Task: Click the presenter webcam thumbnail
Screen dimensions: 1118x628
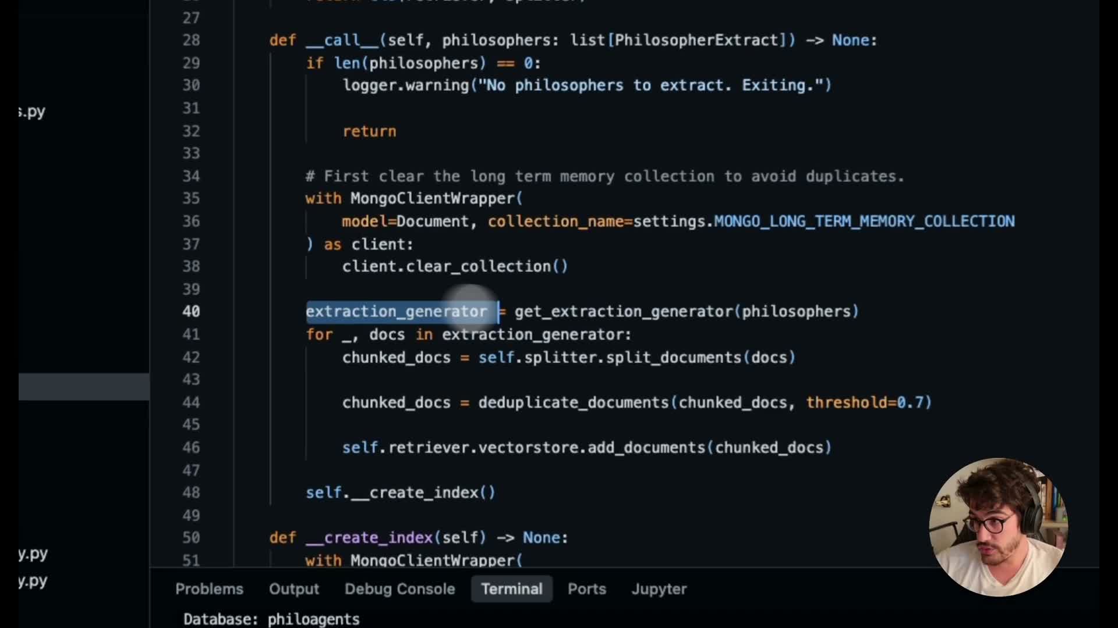Action: point(997,527)
